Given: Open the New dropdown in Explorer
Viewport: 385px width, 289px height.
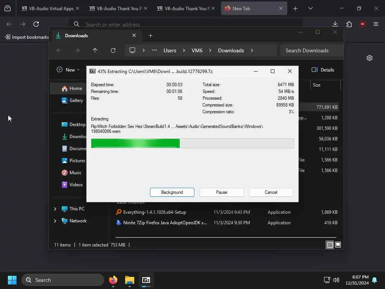Looking at the screenshot, I should (x=68, y=70).
